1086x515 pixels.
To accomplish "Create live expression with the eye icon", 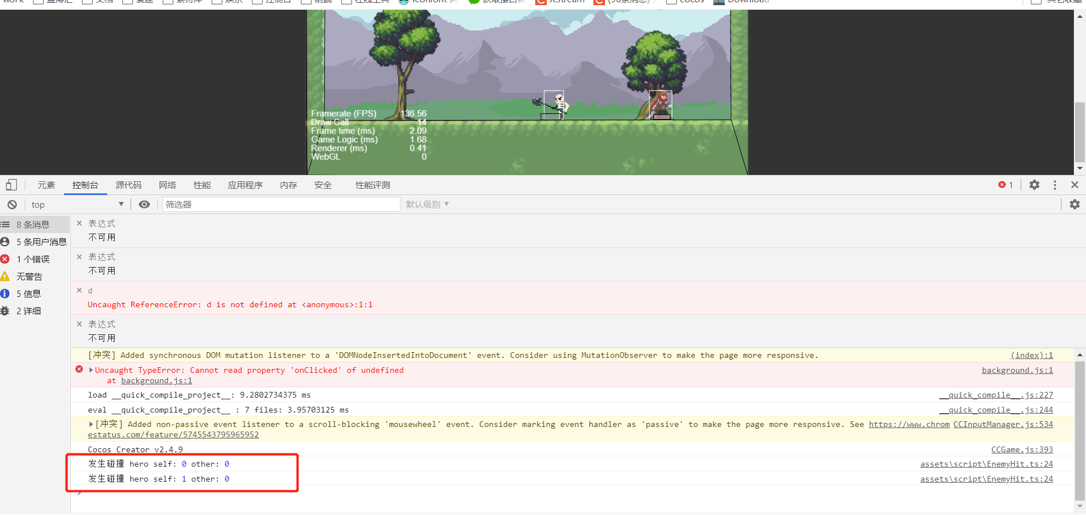I will pyautogui.click(x=144, y=204).
